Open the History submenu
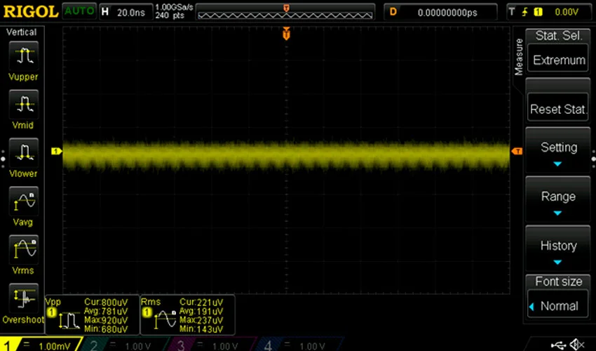This screenshot has height=351, width=596. (558, 251)
